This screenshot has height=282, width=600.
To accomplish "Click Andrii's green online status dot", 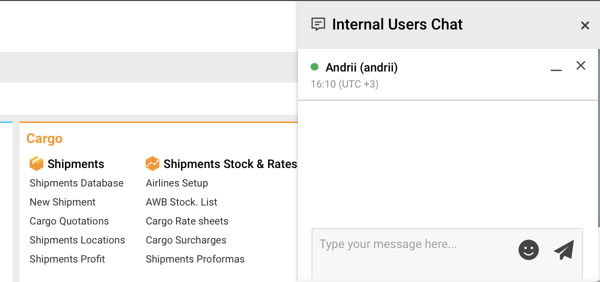I will point(314,67).
